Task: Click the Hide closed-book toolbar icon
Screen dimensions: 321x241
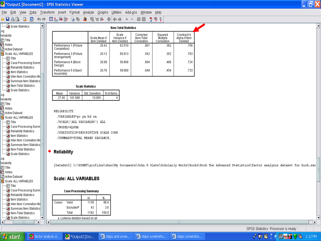Action: click(144, 19)
